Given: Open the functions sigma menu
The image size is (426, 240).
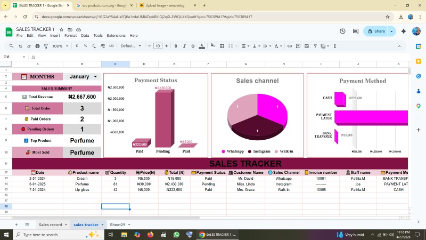Looking at the screenshot, I should click(335, 46).
